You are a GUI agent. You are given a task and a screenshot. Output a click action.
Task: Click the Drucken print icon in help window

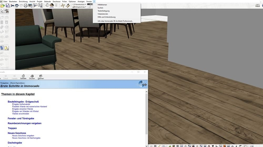coord(32,77)
